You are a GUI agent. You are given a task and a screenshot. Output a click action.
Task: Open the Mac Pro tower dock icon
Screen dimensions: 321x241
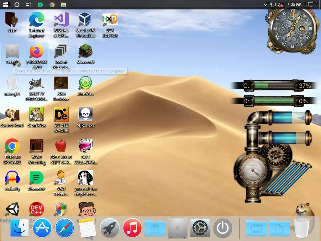tap(177, 228)
